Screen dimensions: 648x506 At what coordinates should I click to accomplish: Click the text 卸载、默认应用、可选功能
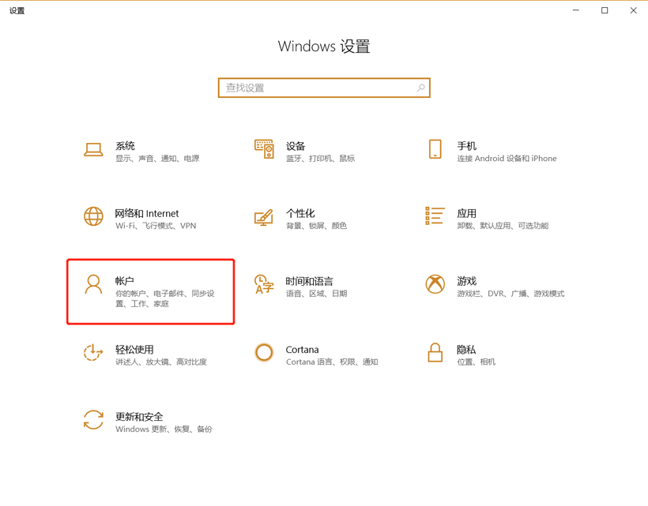point(503,226)
